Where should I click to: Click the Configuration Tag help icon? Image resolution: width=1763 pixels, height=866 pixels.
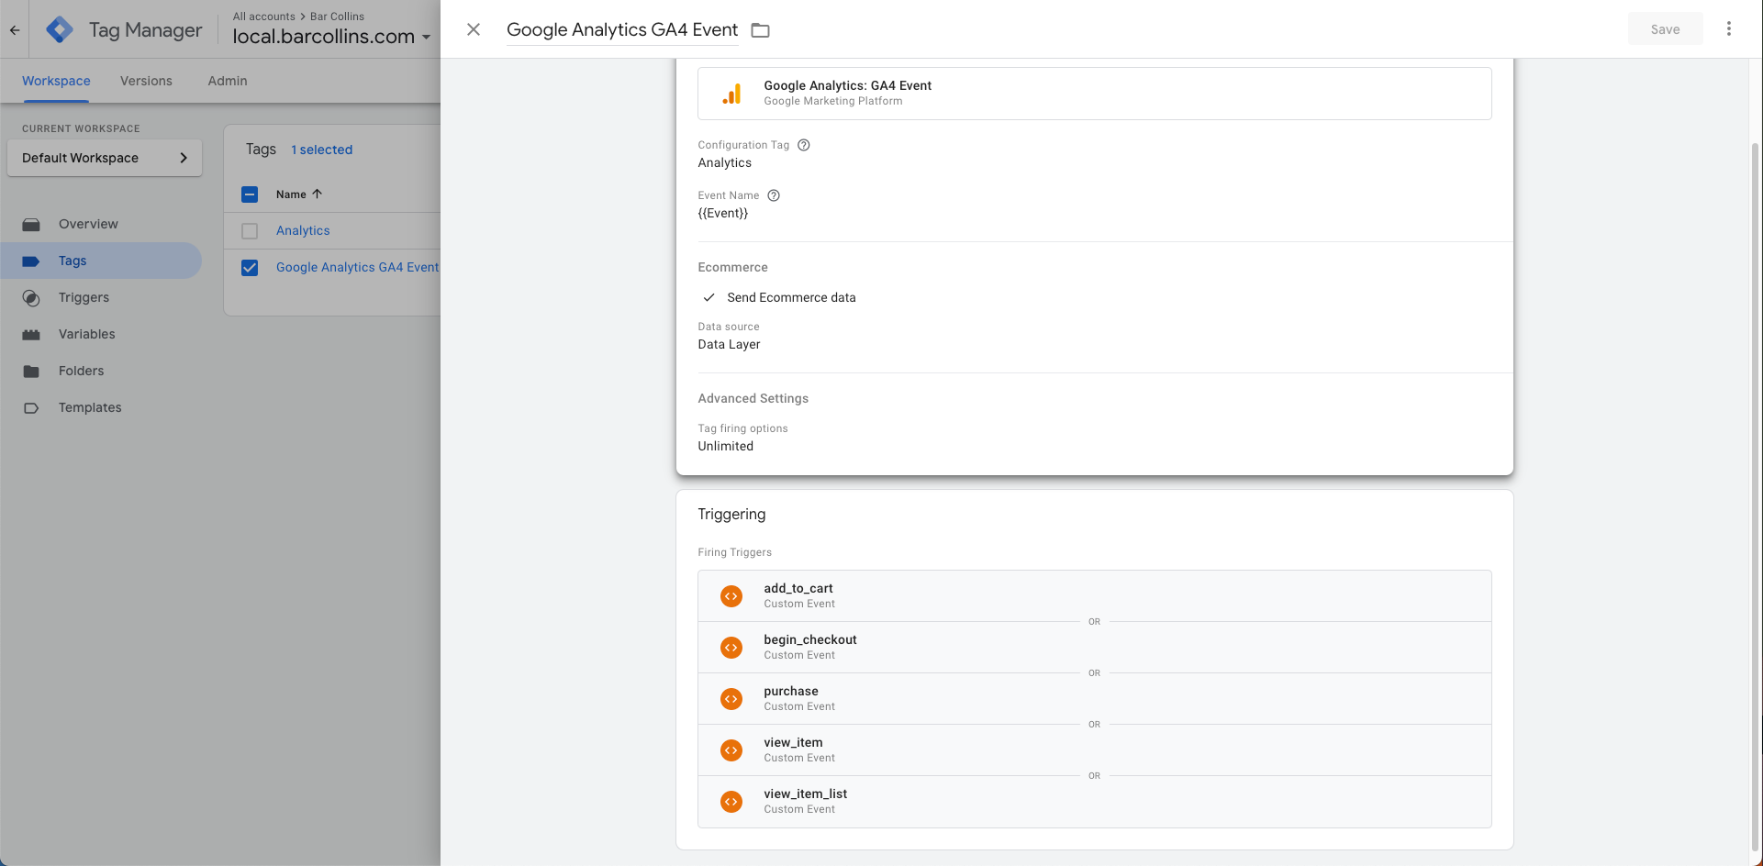point(804,145)
